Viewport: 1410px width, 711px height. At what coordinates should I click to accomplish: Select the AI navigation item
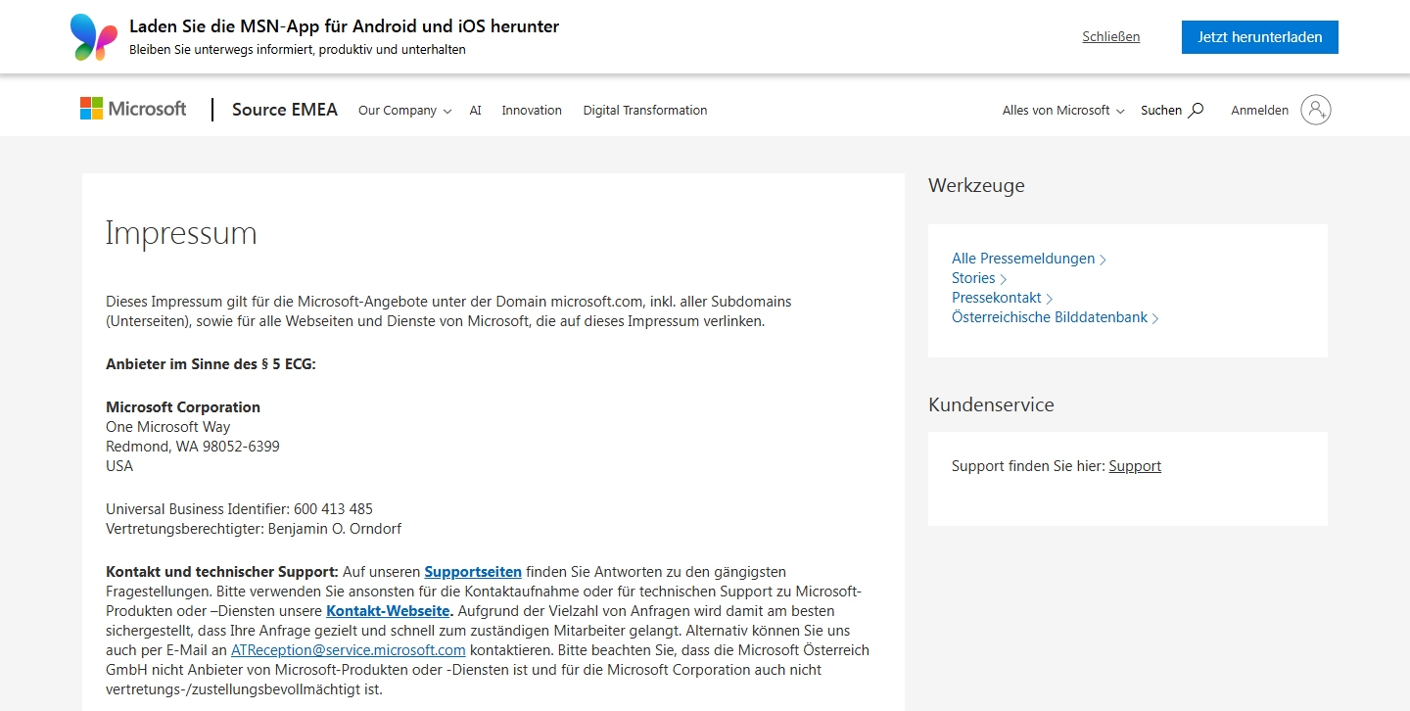(x=475, y=111)
